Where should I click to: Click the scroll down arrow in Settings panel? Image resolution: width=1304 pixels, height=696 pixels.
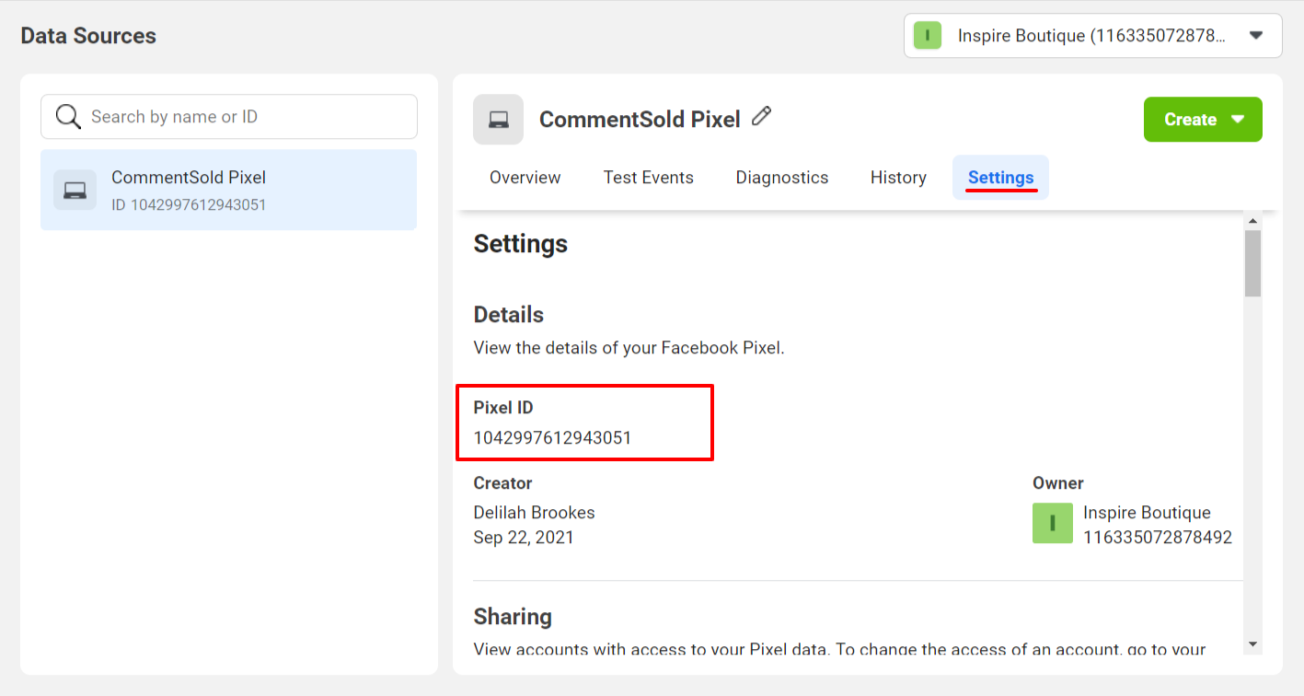pyautogui.click(x=1252, y=644)
